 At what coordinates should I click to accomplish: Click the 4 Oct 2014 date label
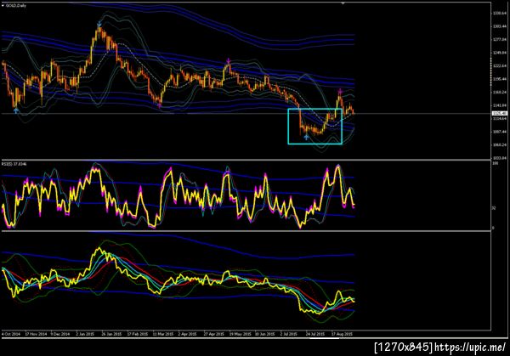(11, 334)
